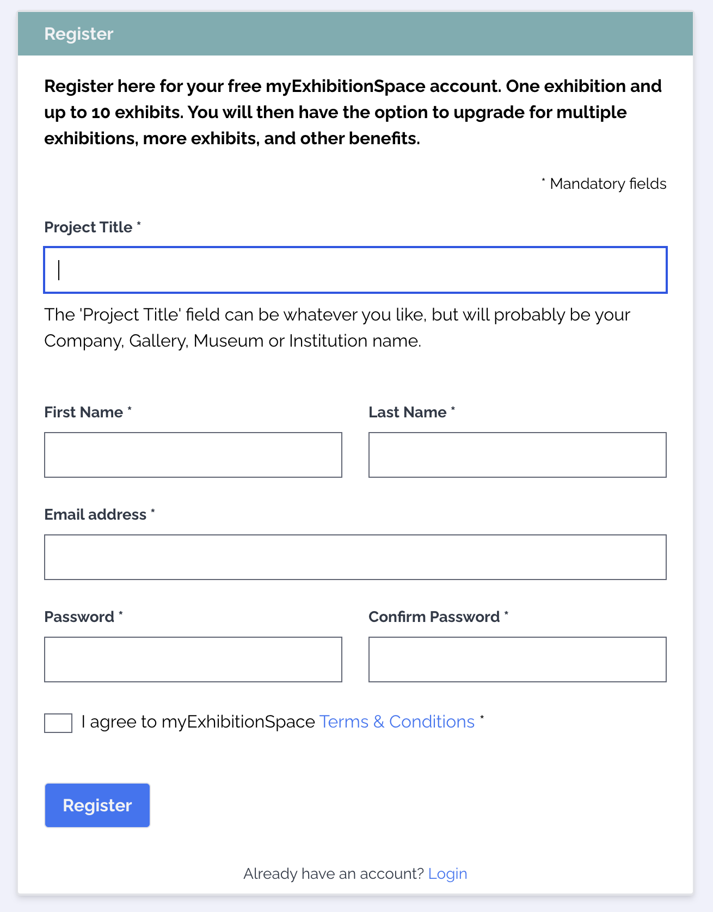Click the "Mandatory fields" note
Image resolution: width=713 pixels, height=912 pixels.
(607, 184)
